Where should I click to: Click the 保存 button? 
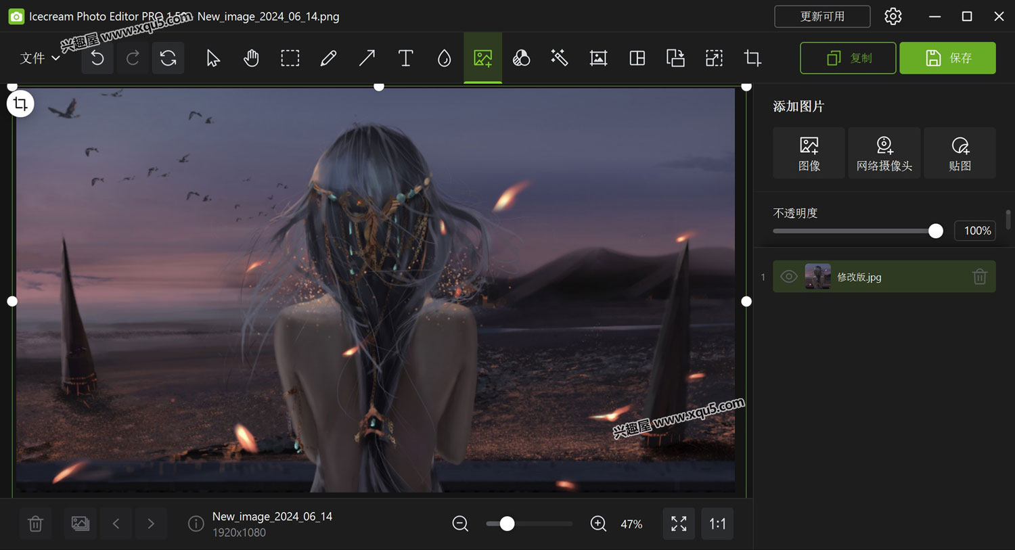tap(947, 58)
